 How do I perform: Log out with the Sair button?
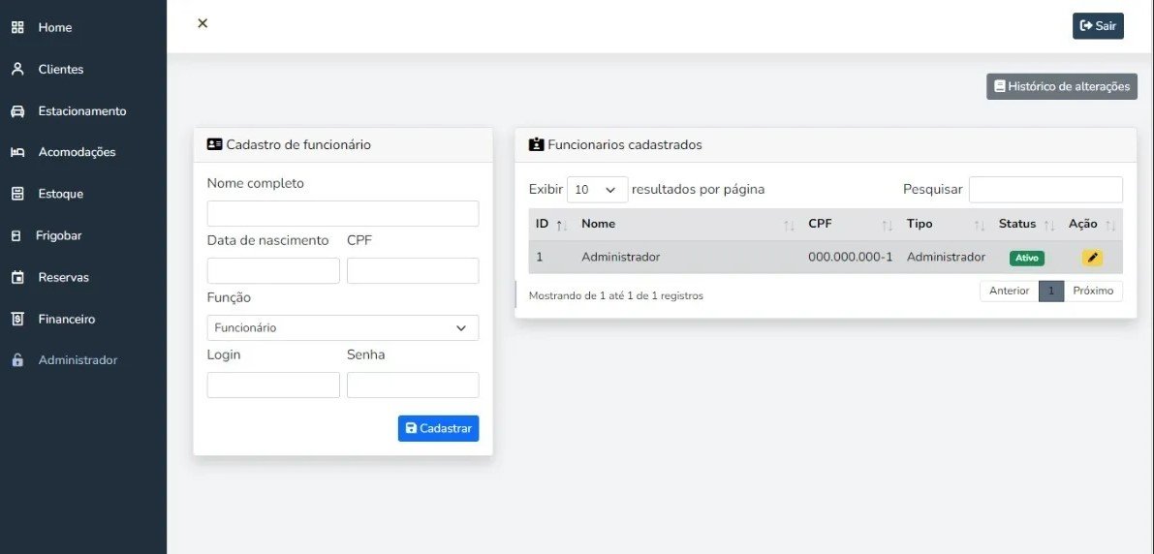tap(1098, 26)
